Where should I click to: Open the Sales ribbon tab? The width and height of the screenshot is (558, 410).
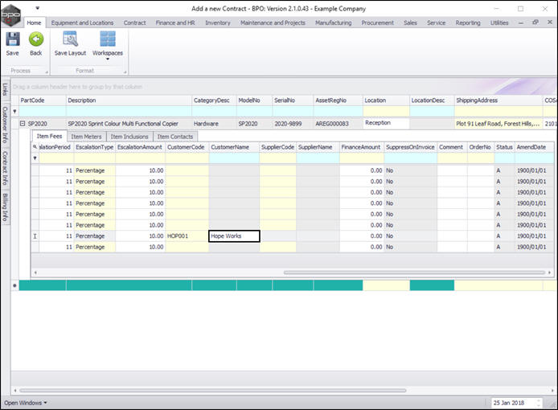click(x=410, y=23)
